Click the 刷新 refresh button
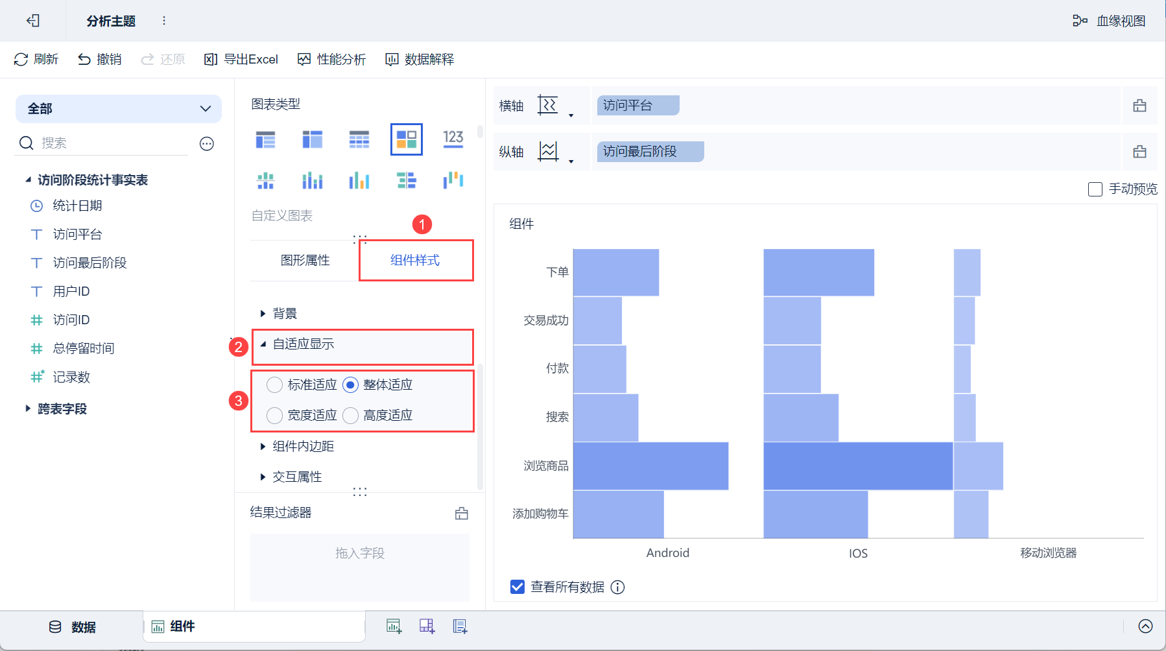 tap(36, 59)
